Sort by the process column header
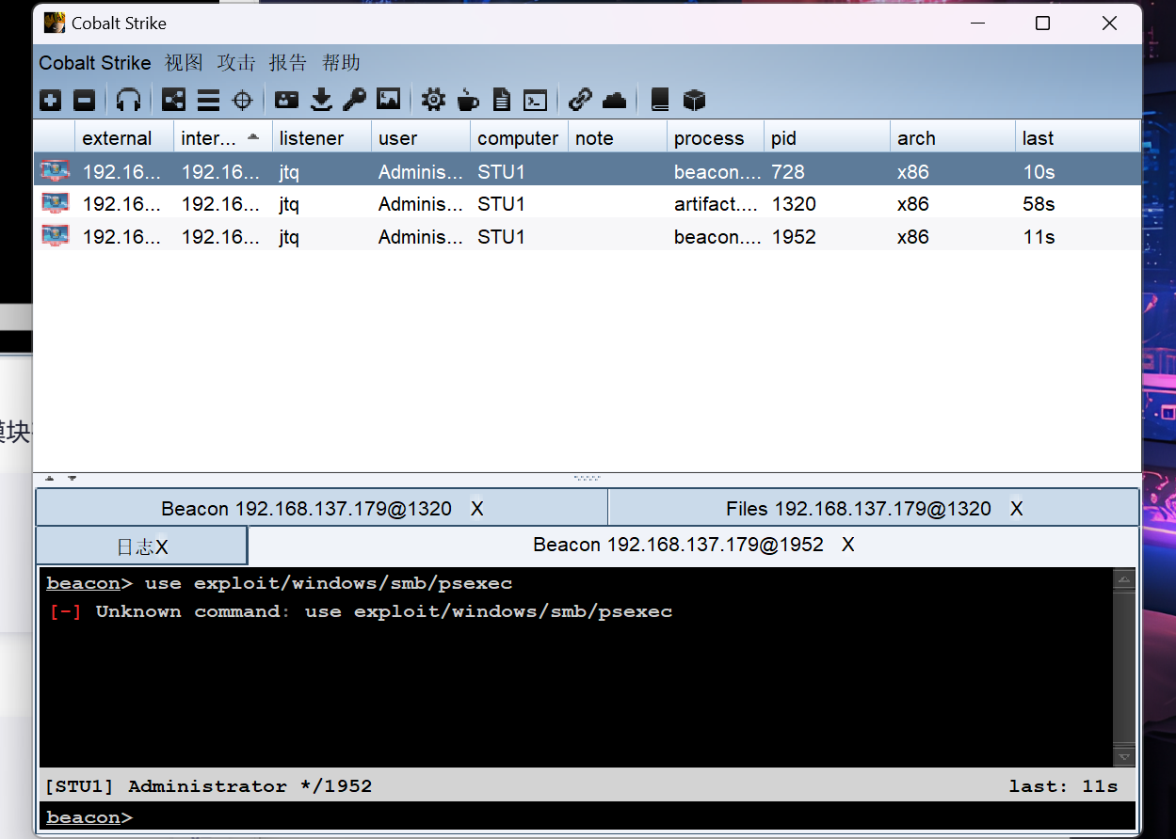Screen dimensions: 1176x839 716,138
